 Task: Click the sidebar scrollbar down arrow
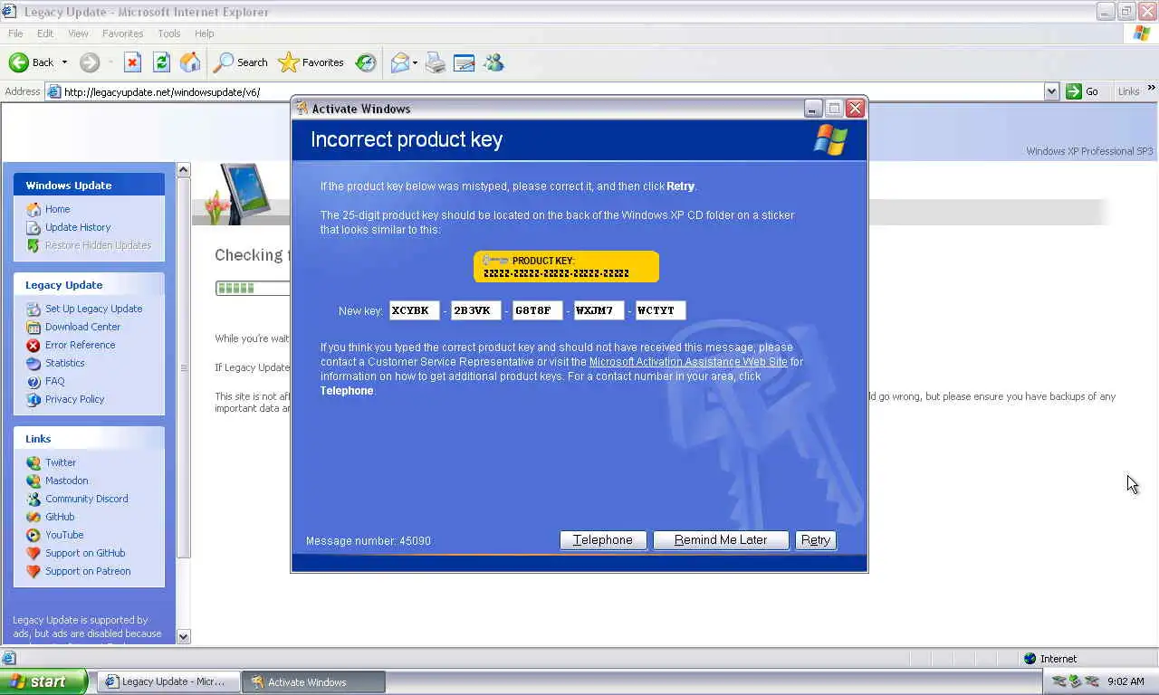[x=184, y=636]
